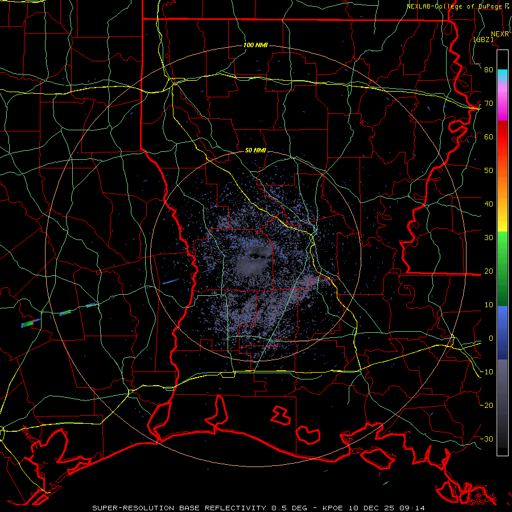Click the 50 value on dBZ scale
Image resolution: width=512 pixels, height=512 pixels.
pos(489,171)
